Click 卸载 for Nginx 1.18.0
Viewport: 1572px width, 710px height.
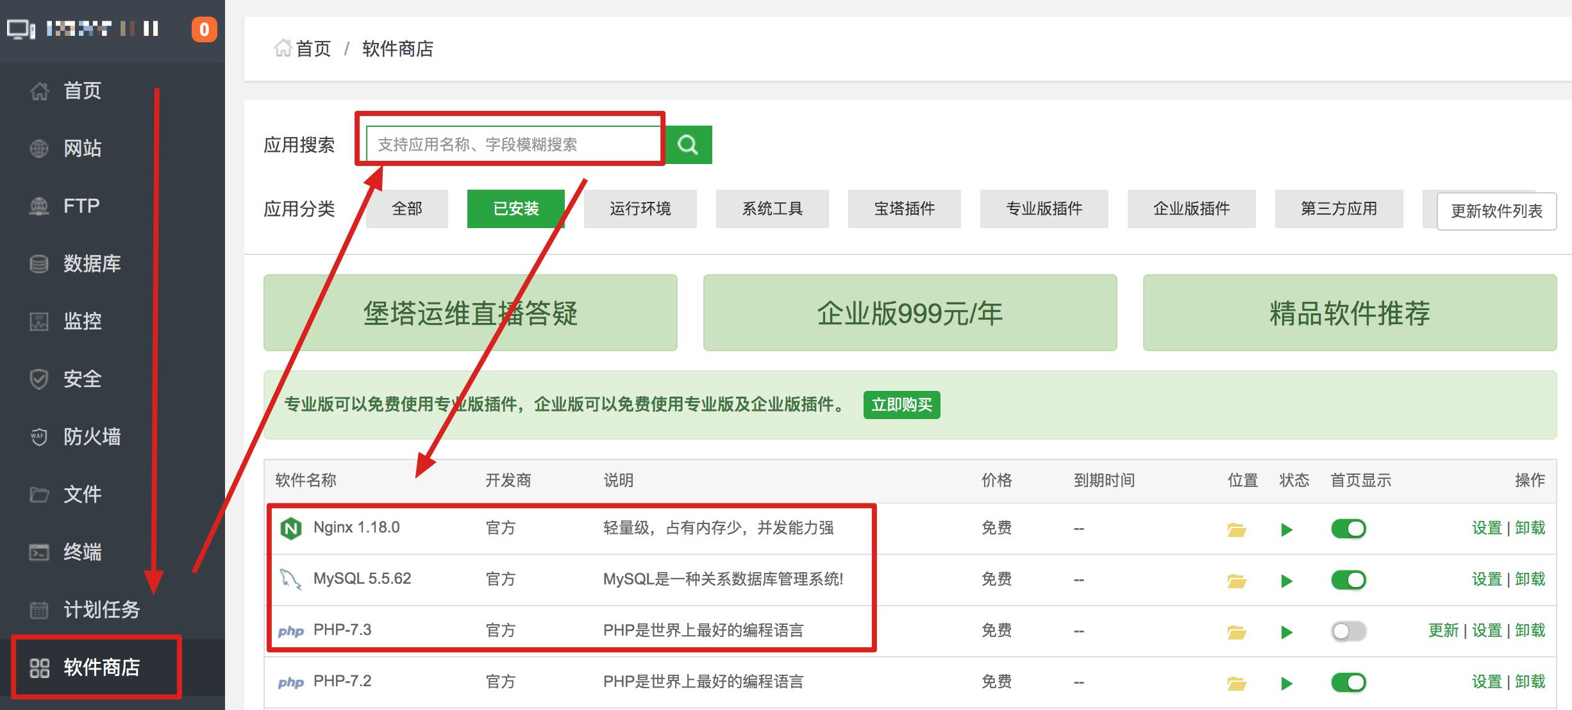(1530, 528)
